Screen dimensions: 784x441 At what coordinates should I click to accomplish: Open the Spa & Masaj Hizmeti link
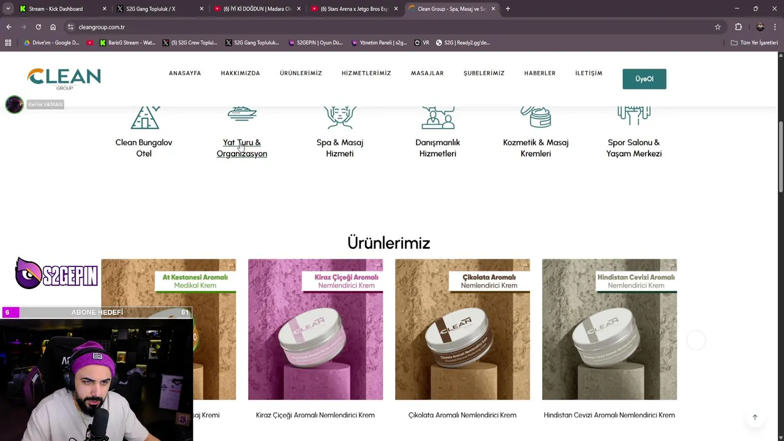point(340,148)
